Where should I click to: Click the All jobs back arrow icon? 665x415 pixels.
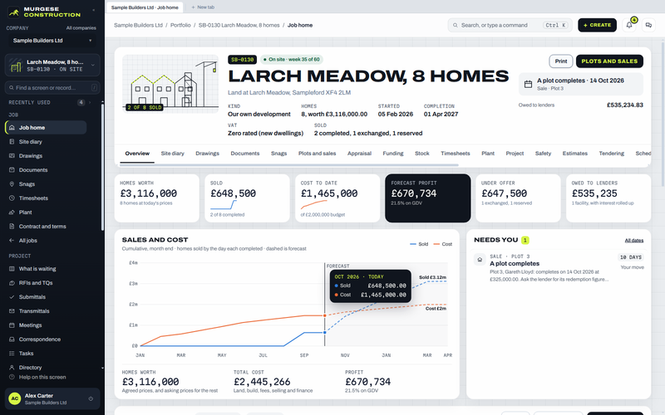[x=12, y=240]
